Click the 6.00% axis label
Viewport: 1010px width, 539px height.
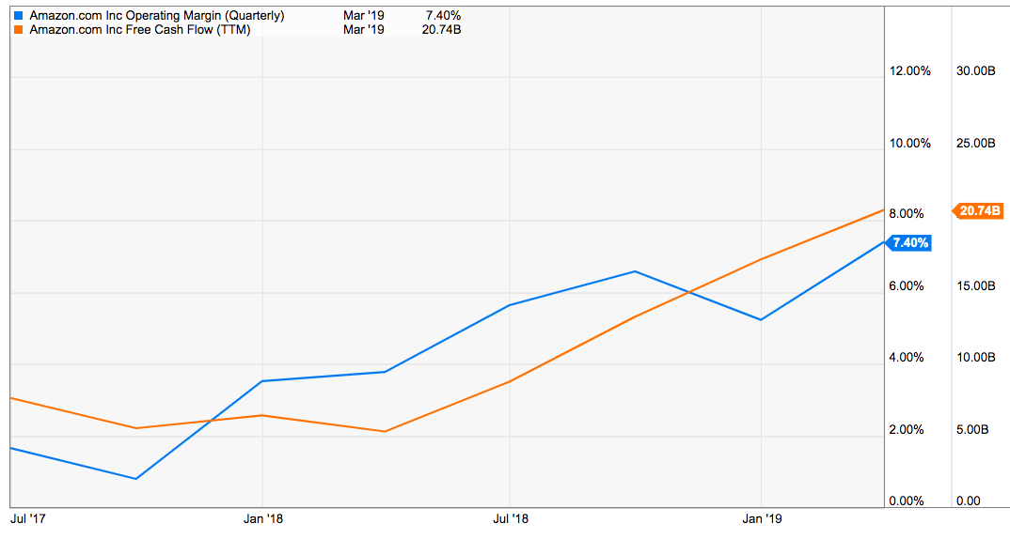tap(907, 286)
